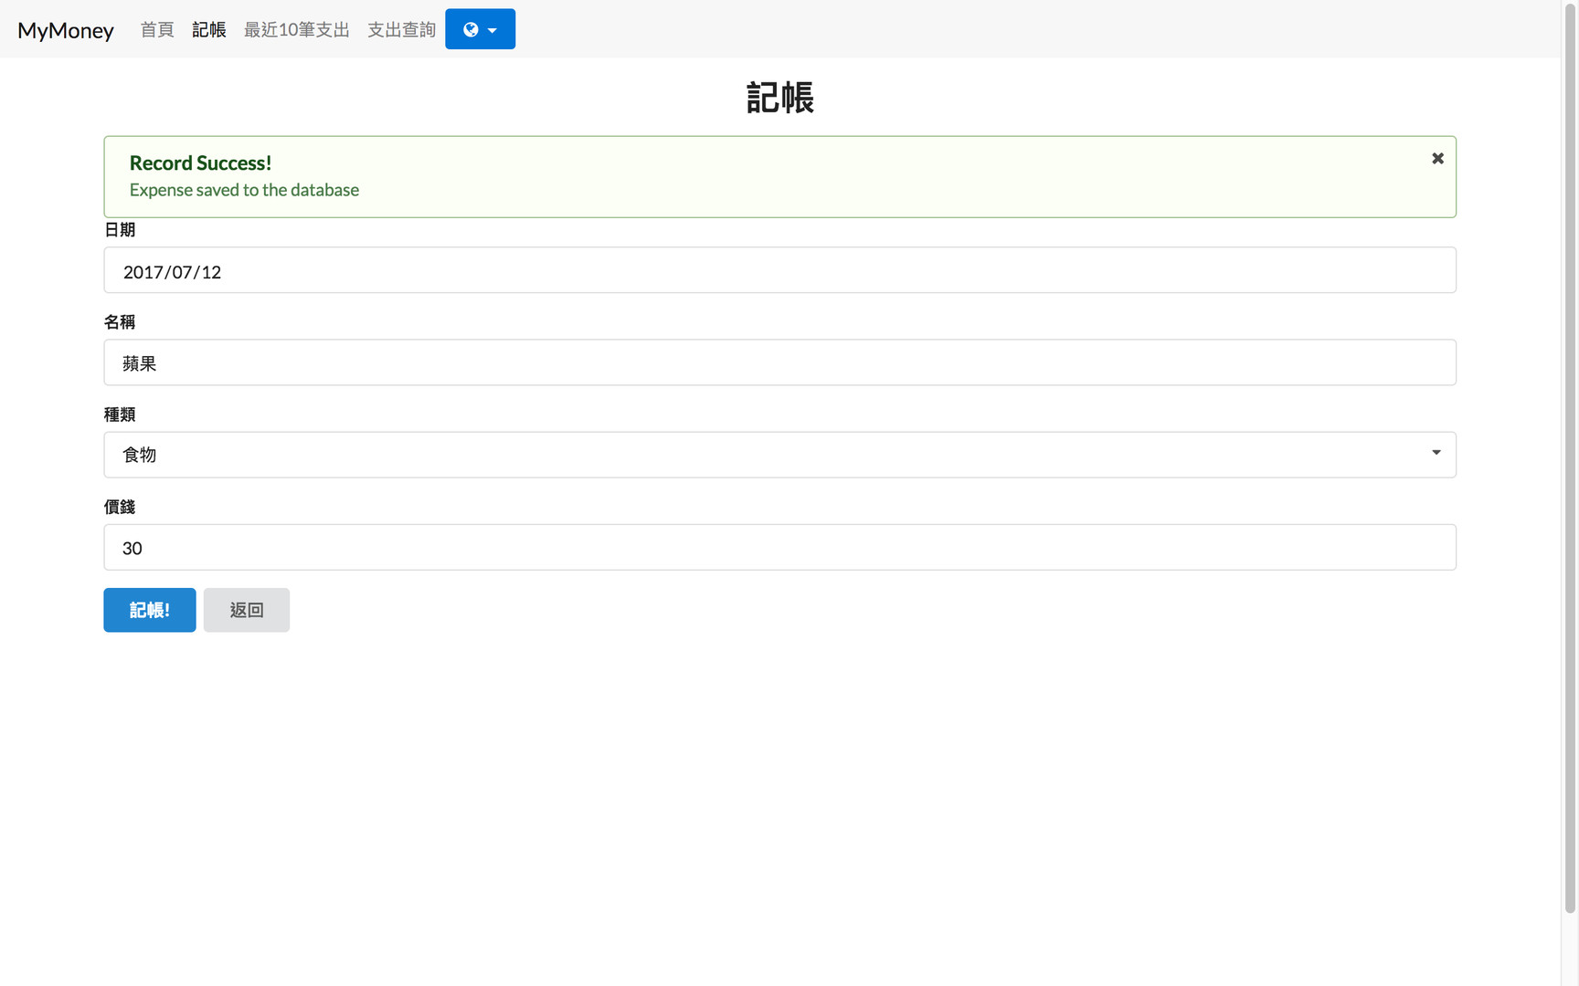Click the globe language icon
This screenshot has width=1579, height=986.
coord(471,29)
